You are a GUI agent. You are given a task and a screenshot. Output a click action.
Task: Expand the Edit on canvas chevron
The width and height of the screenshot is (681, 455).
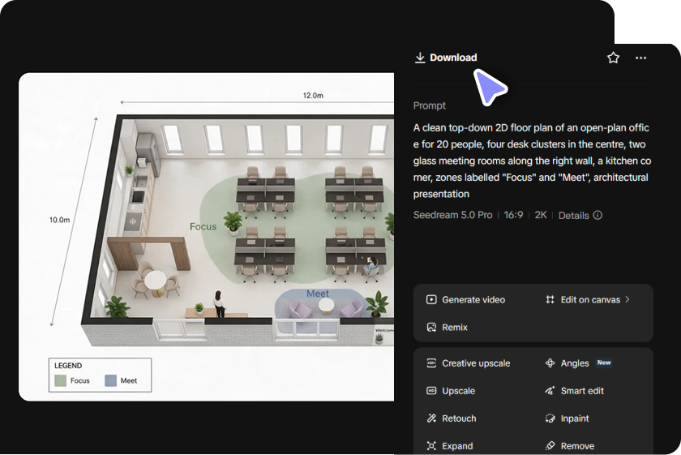click(x=627, y=299)
